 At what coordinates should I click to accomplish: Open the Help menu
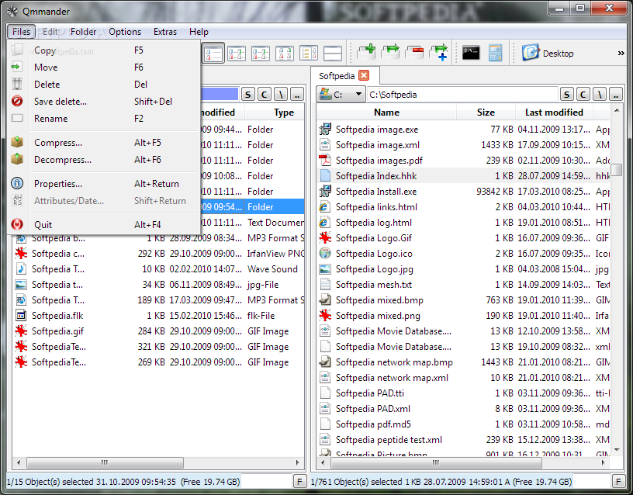pos(199,32)
